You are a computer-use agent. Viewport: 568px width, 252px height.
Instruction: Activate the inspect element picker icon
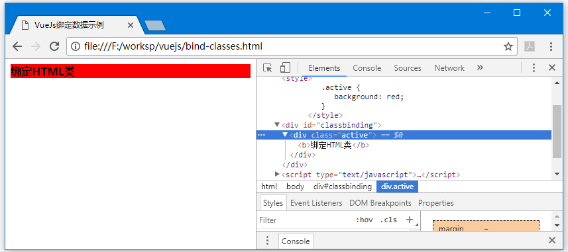tap(267, 67)
